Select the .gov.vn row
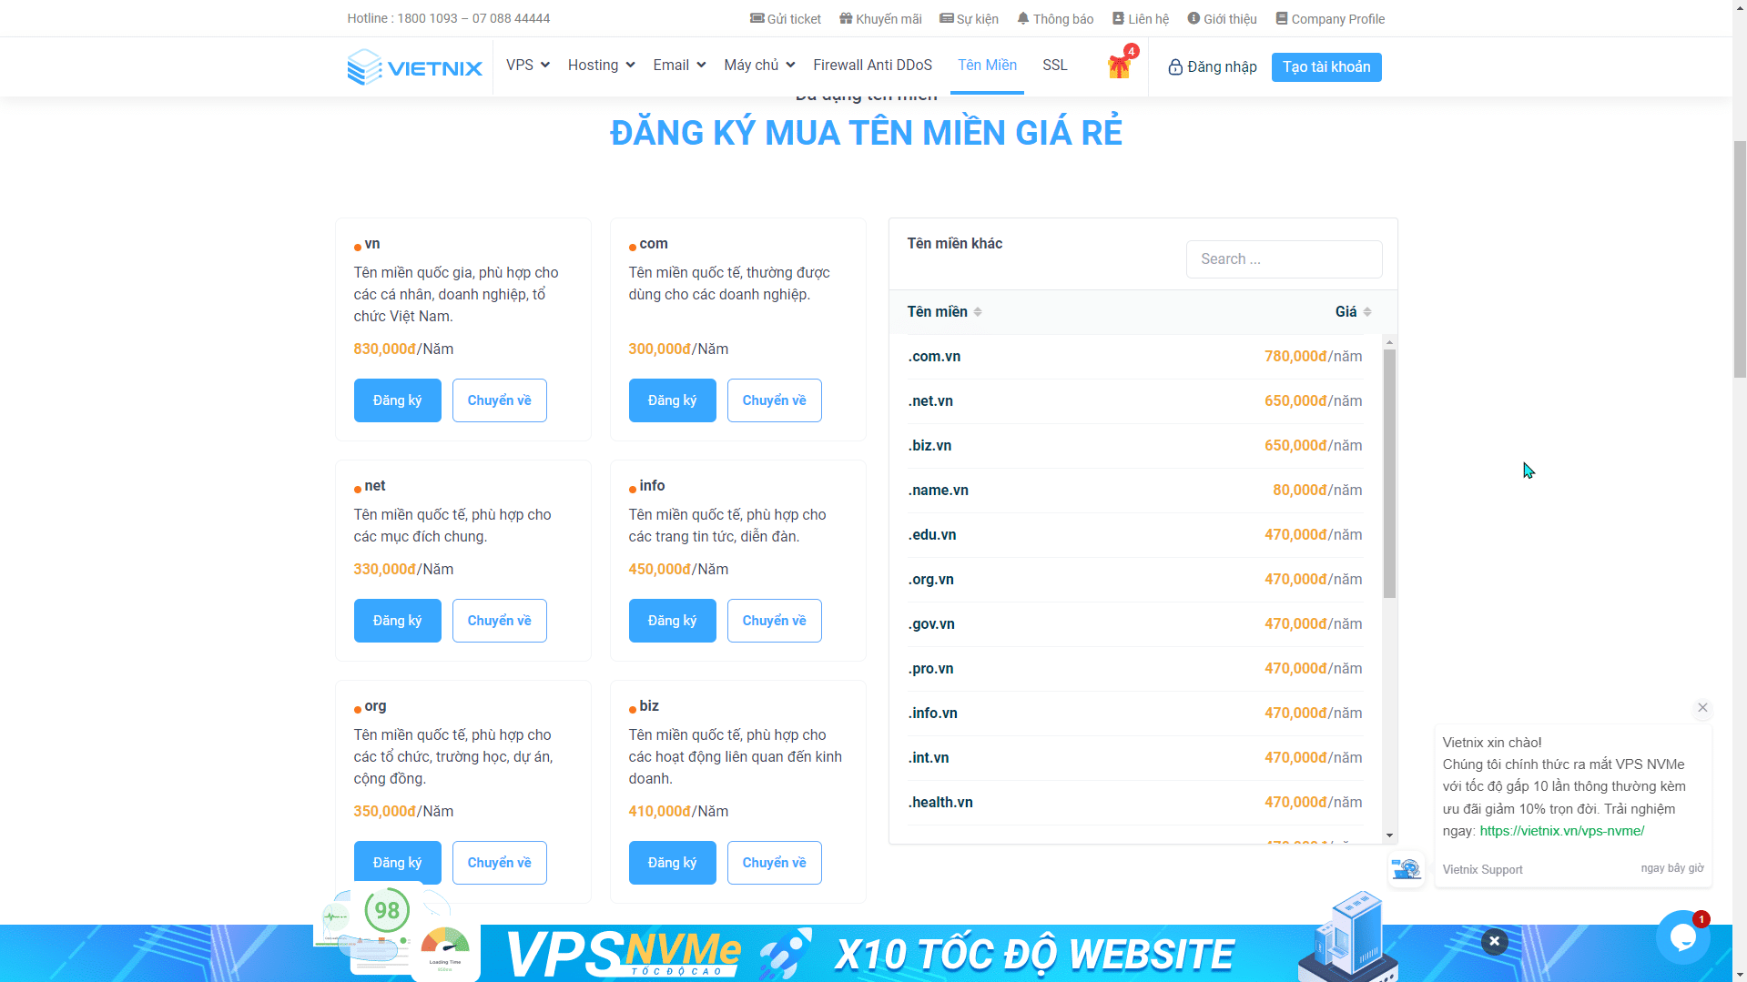Viewport: 1747px width, 982px height. pos(1134,624)
